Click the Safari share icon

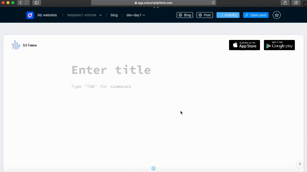(x=285, y=3)
